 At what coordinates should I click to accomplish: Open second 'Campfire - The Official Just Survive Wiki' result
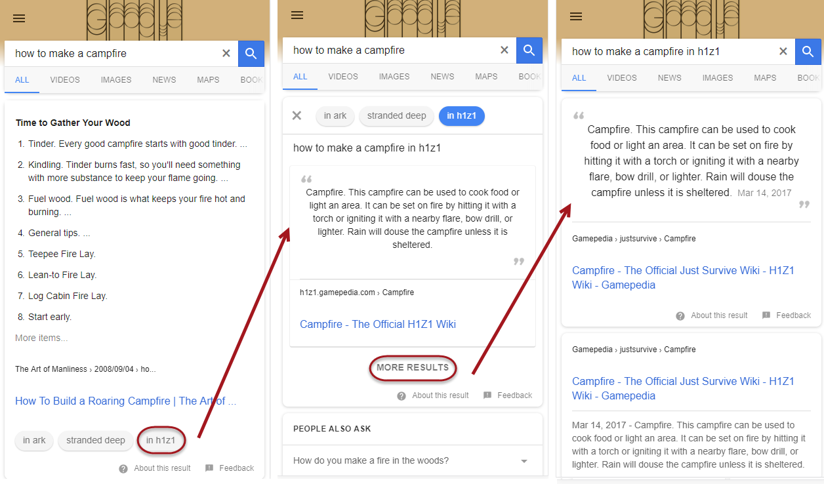[683, 389]
